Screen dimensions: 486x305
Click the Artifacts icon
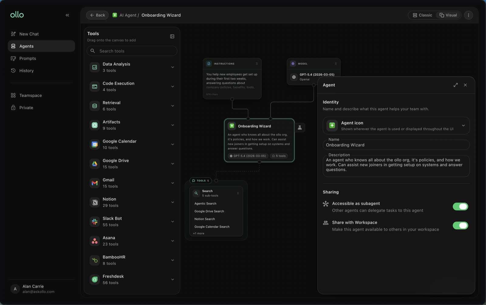coord(95,125)
